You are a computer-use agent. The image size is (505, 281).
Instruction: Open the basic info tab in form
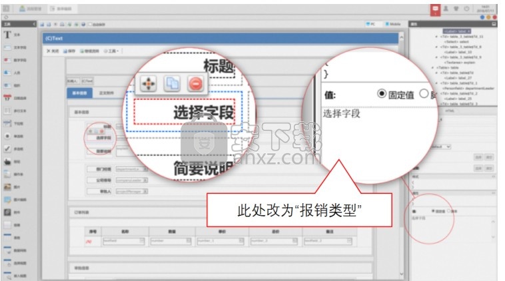[79, 93]
